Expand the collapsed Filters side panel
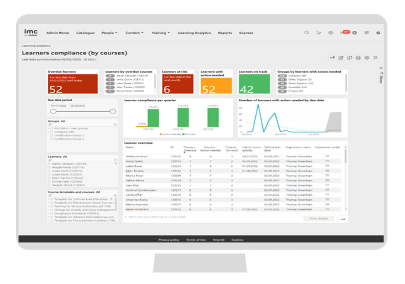This screenshot has height=284, width=405. [381, 77]
